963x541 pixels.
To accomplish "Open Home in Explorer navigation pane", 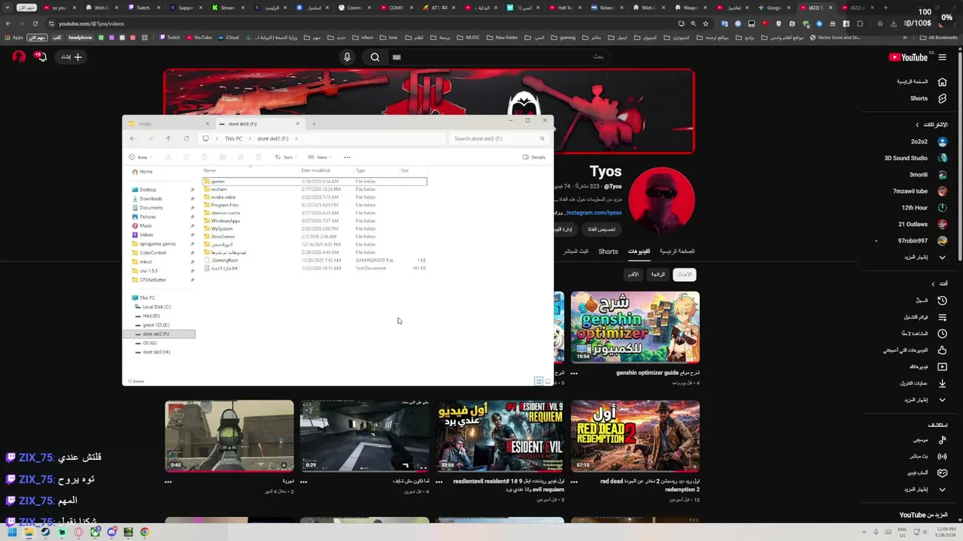I will click(146, 171).
